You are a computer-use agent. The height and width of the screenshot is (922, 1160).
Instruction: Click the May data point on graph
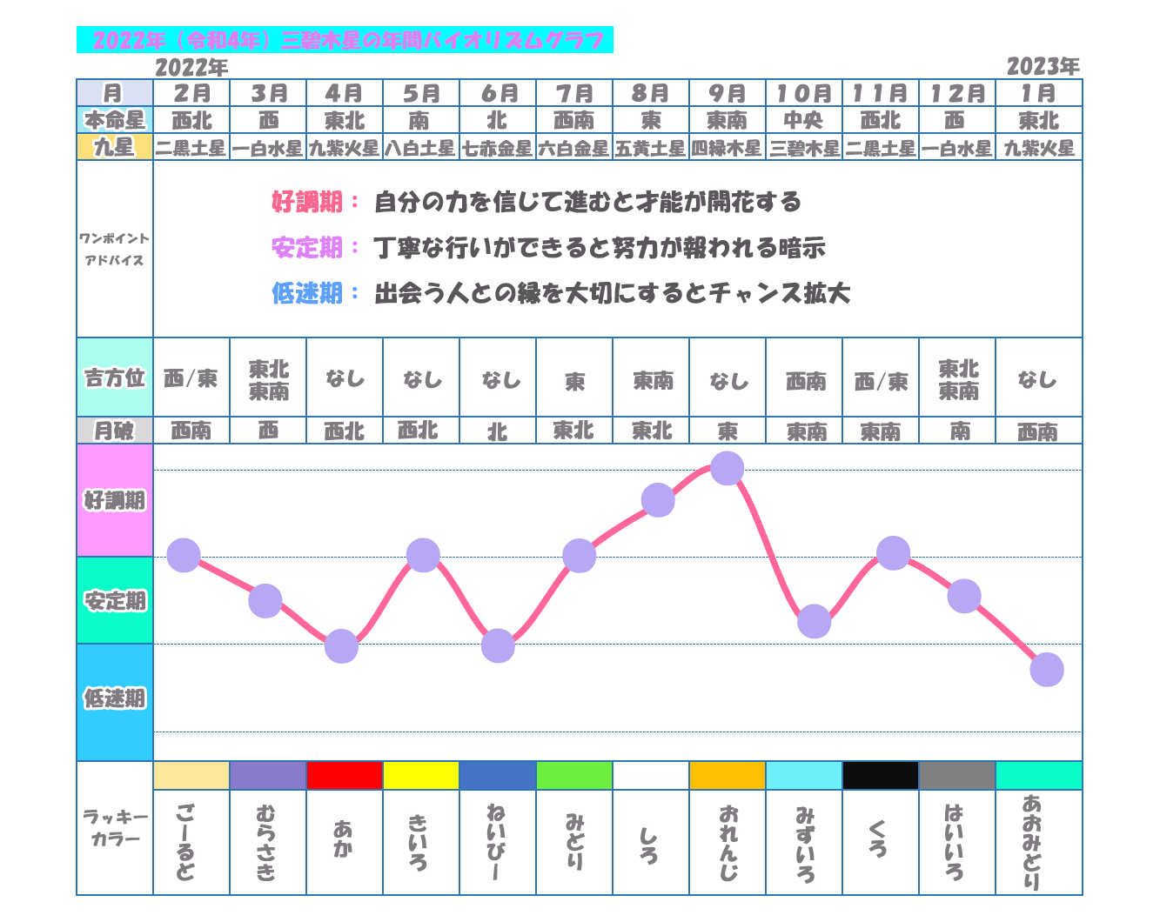pyautogui.click(x=423, y=555)
